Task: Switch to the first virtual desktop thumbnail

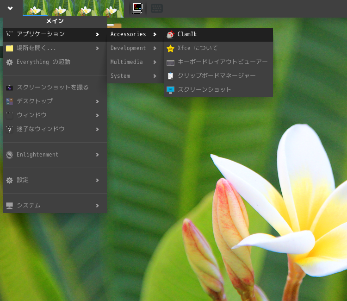Action: click(35, 8)
